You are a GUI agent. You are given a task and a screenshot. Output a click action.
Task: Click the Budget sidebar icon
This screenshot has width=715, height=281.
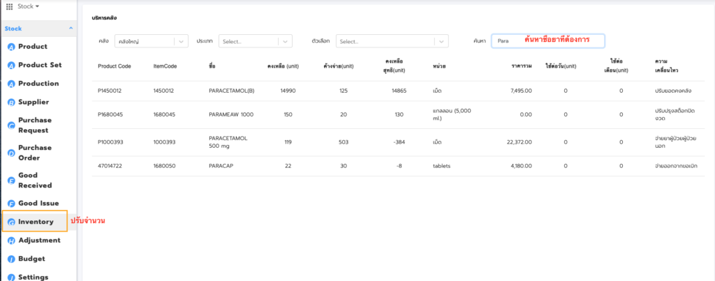coord(11,259)
